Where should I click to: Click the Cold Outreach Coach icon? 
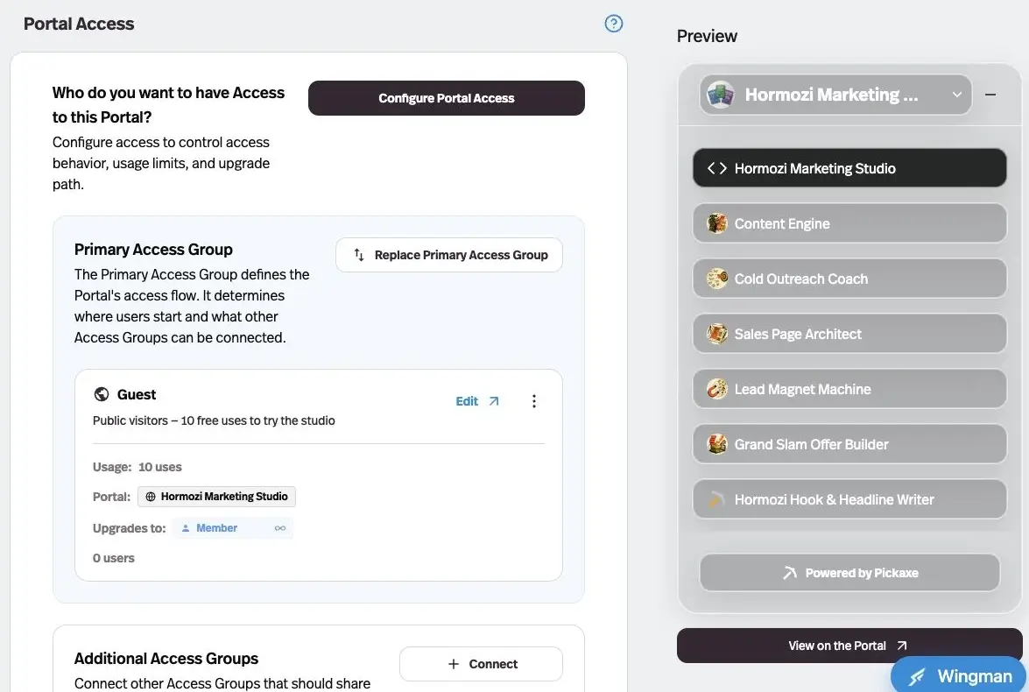tap(716, 279)
